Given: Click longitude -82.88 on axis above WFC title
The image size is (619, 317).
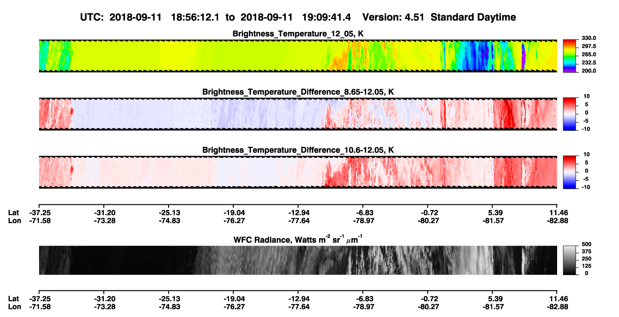Looking at the screenshot, I should pos(558,221).
